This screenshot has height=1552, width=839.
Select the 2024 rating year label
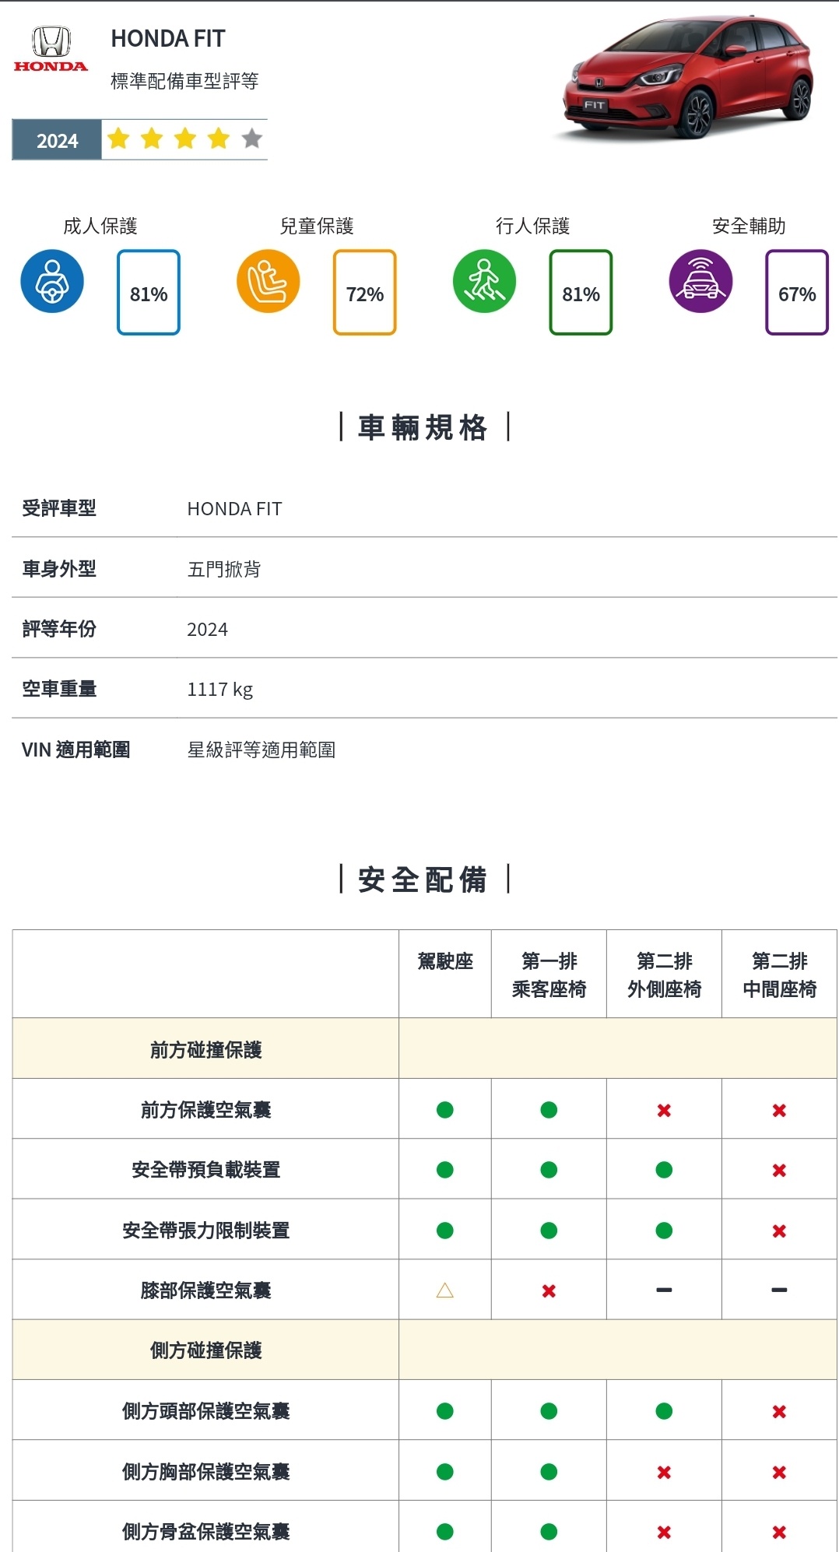(57, 141)
